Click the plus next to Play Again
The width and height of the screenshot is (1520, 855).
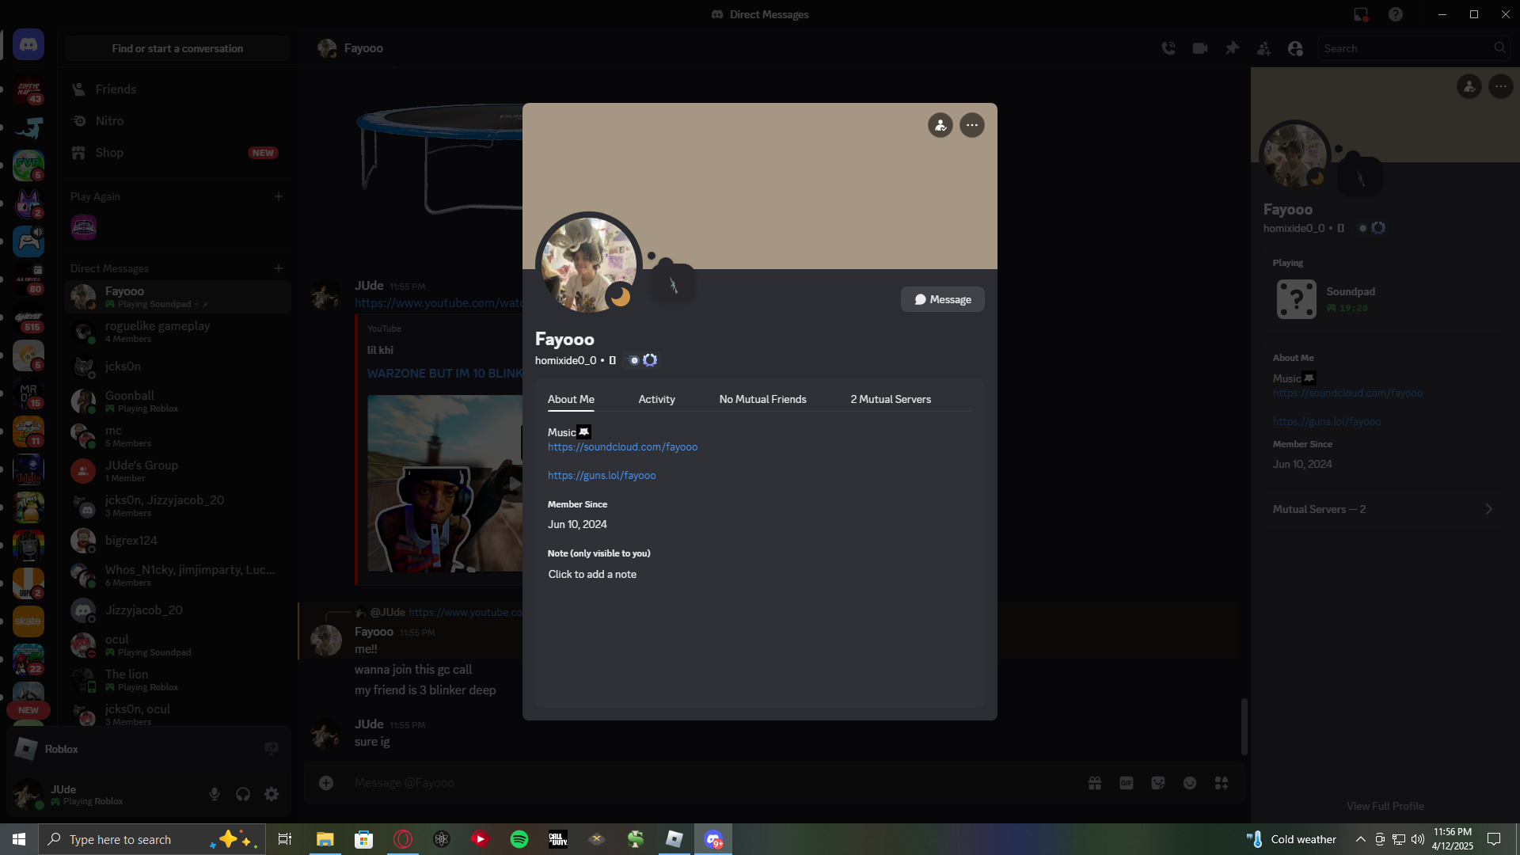click(279, 196)
